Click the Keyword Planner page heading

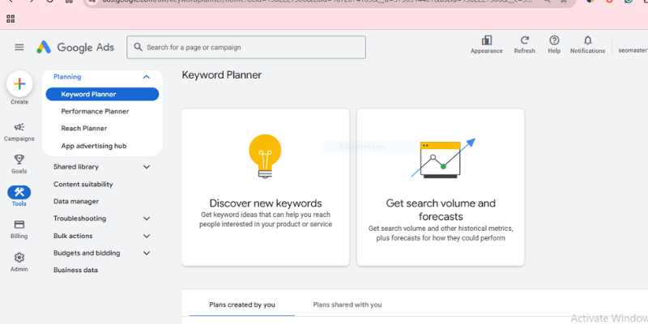coord(222,75)
